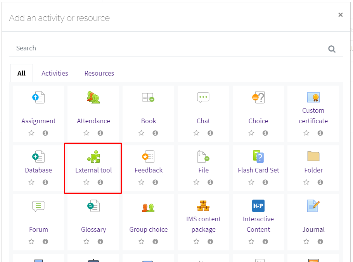Select the Custom certificate link
Image resolution: width=353 pixels, height=262 pixels.
coord(313,116)
